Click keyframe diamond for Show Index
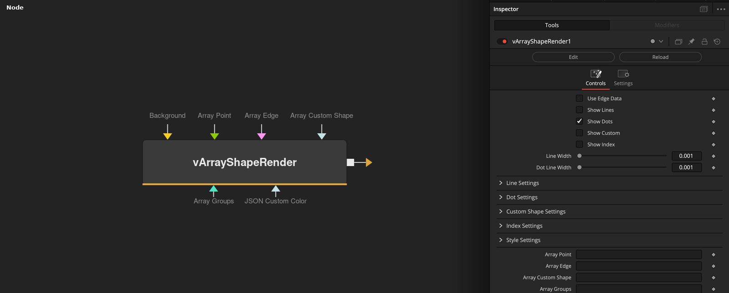729x293 pixels. tap(714, 145)
